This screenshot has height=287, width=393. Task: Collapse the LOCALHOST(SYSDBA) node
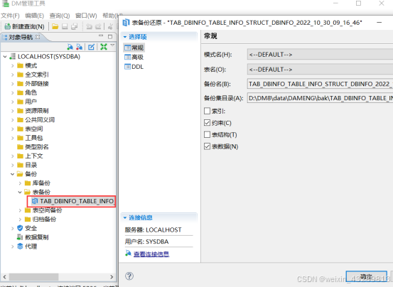pos(5,57)
